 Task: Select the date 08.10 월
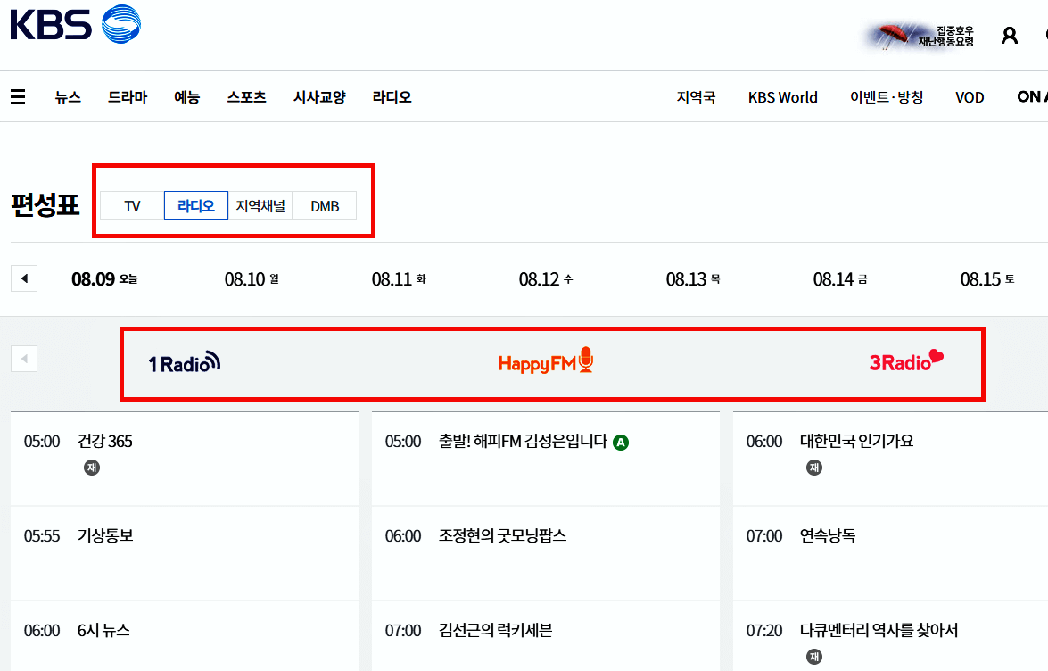252,278
